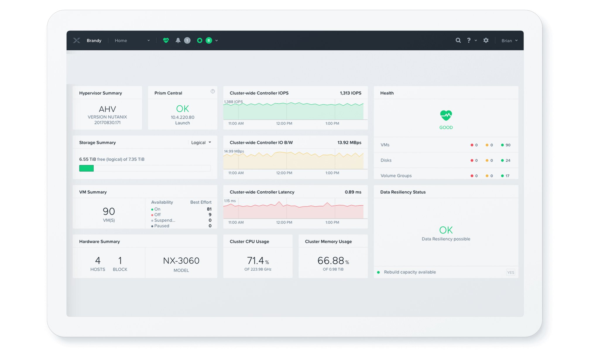Click the question mark help icon
590x354 pixels.
pyautogui.click(x=469, y=40)
